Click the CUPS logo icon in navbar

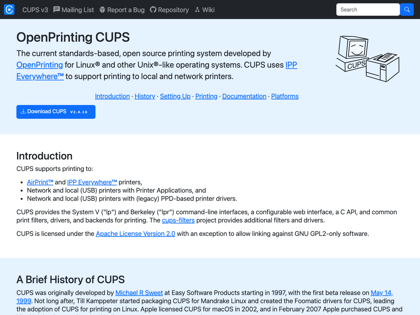(x=9, y=10)
